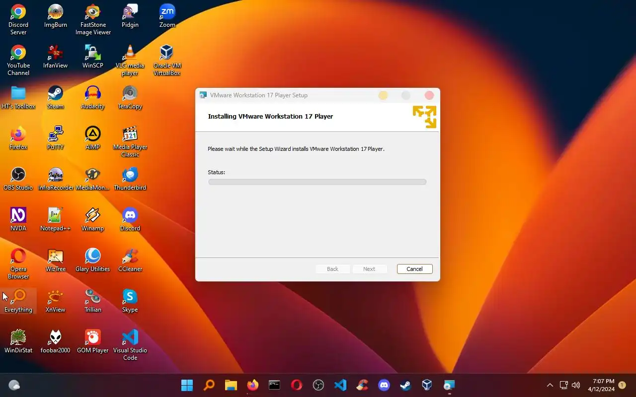This screenshot has height=397, width=636.
Task: Select the WinDirStat icon
Action: click(18, 341)
